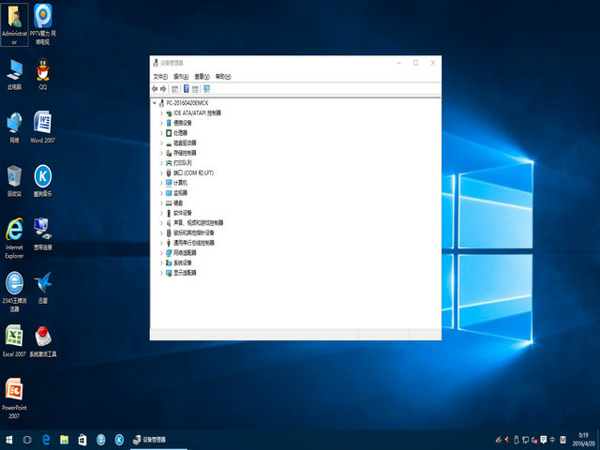Viewport: 600px width, 450px height.
Task: Expand the 计算机 category
Action: pos(161,183)
